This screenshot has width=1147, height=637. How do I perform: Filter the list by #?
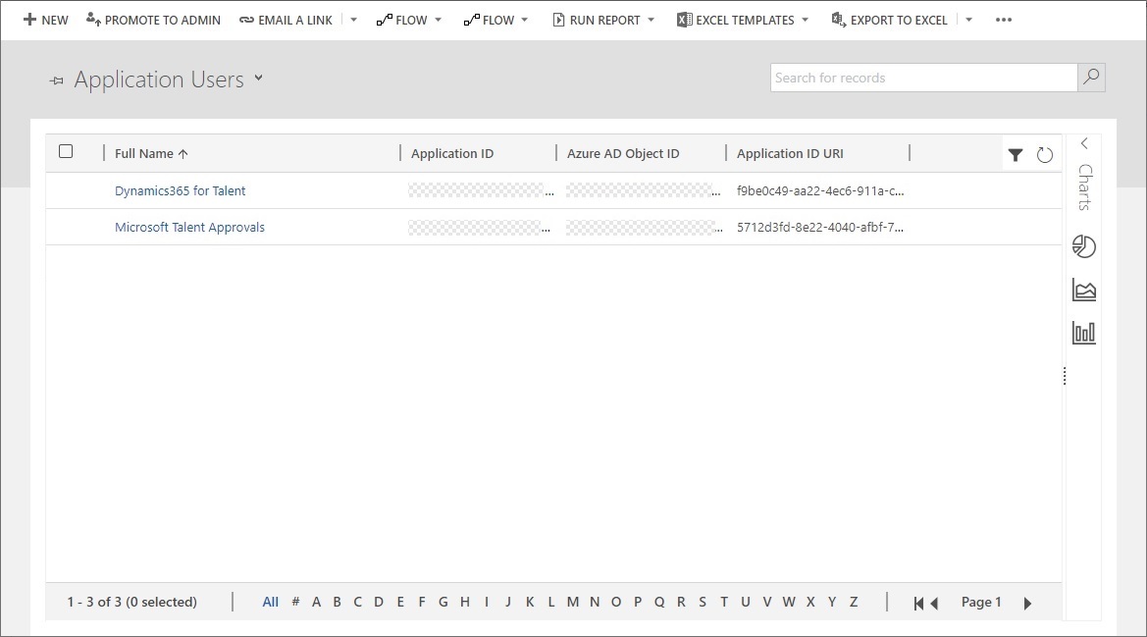(295, 602)
